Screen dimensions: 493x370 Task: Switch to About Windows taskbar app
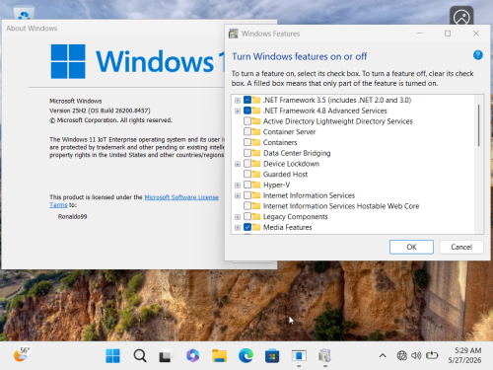[299, 356]
